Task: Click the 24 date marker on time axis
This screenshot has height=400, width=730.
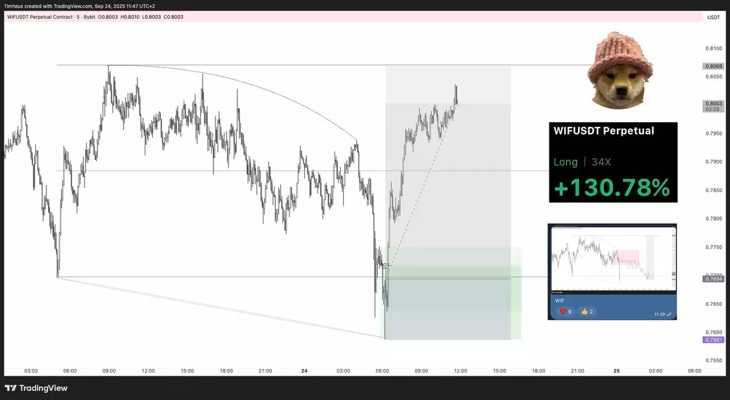Action: [304, 370]
